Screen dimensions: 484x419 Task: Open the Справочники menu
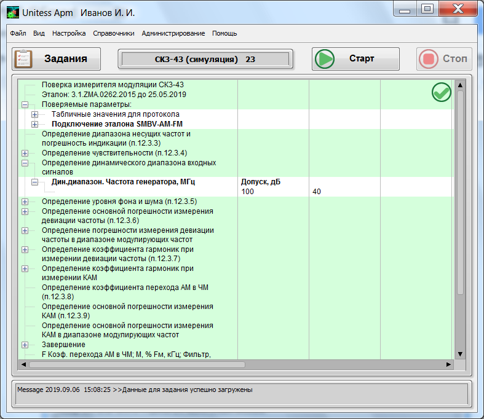(113, 33)
